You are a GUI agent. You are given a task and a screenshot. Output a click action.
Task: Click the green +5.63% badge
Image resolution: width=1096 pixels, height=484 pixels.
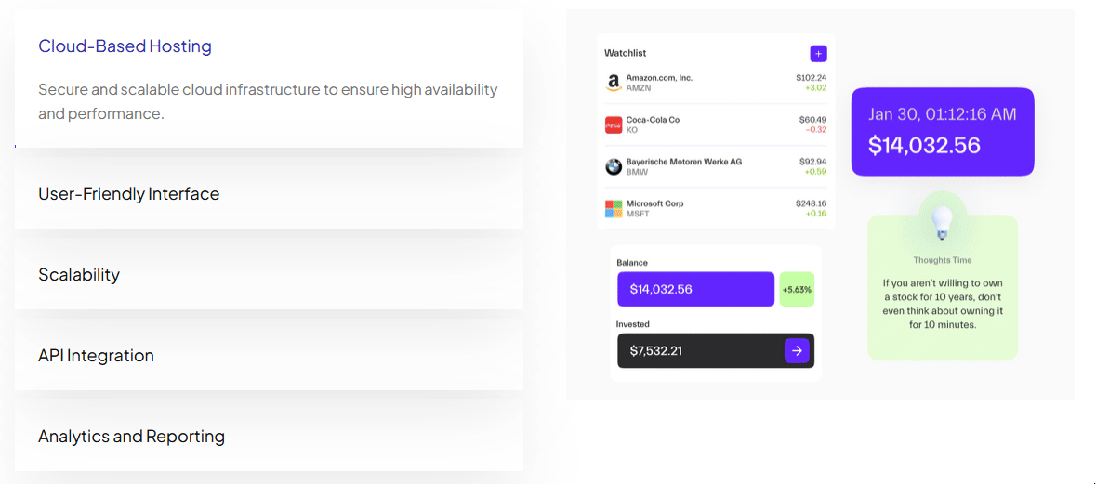[797, 289]
